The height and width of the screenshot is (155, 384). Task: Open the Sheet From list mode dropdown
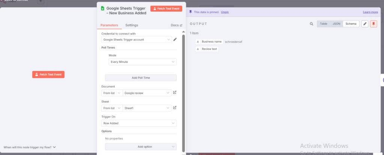112,108
